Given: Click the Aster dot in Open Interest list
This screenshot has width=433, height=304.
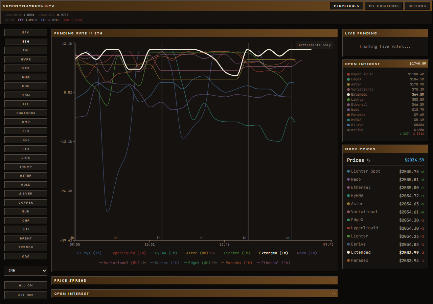Looking at the screenshot, I should pyautogui.click(x=348, y=84).
